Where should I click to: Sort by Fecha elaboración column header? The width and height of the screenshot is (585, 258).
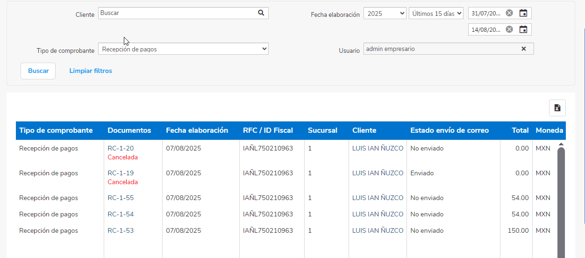click(x=197, y=130)
